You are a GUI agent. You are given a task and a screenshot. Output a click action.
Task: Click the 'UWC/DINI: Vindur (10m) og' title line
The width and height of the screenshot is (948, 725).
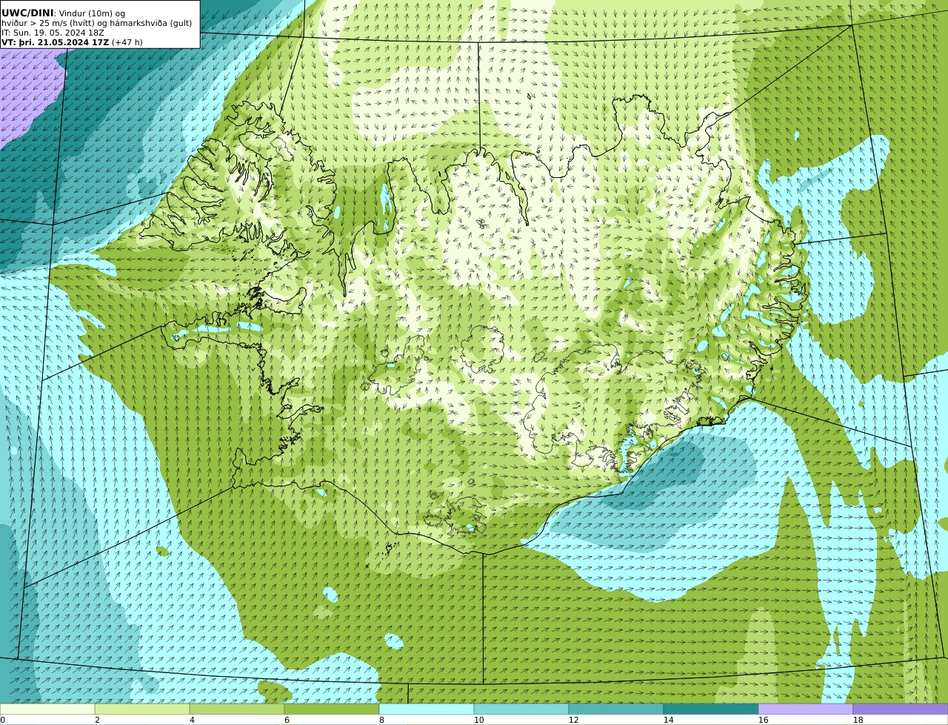coord(64,13)
